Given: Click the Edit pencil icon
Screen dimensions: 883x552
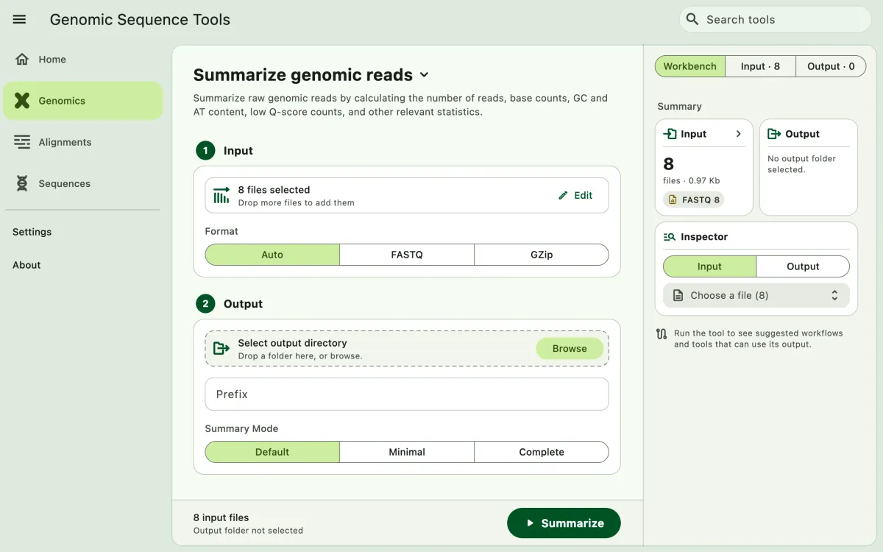Looking at the screenshot, I should point(564,195).
